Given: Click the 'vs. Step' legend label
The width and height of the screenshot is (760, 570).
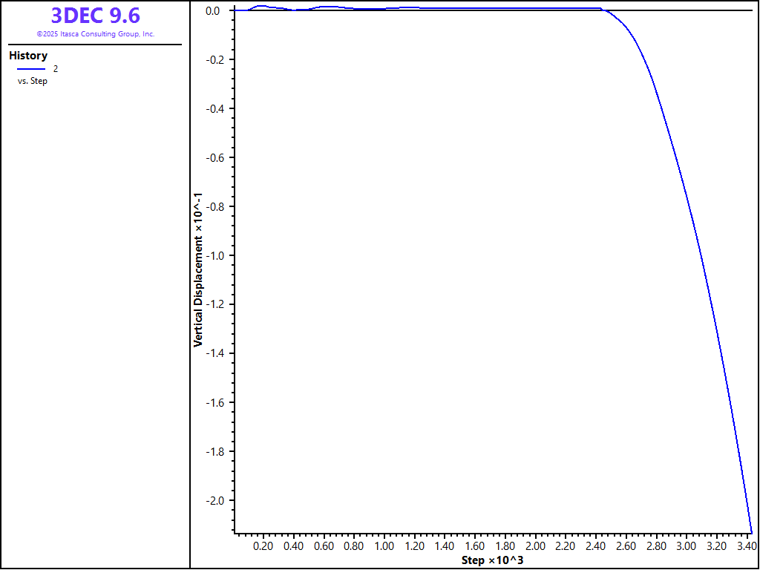Looking at the screenshot, I should 33,81.
